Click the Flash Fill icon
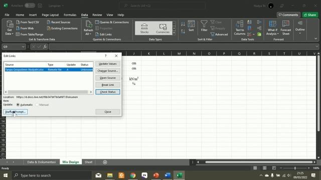 (249, 22)
